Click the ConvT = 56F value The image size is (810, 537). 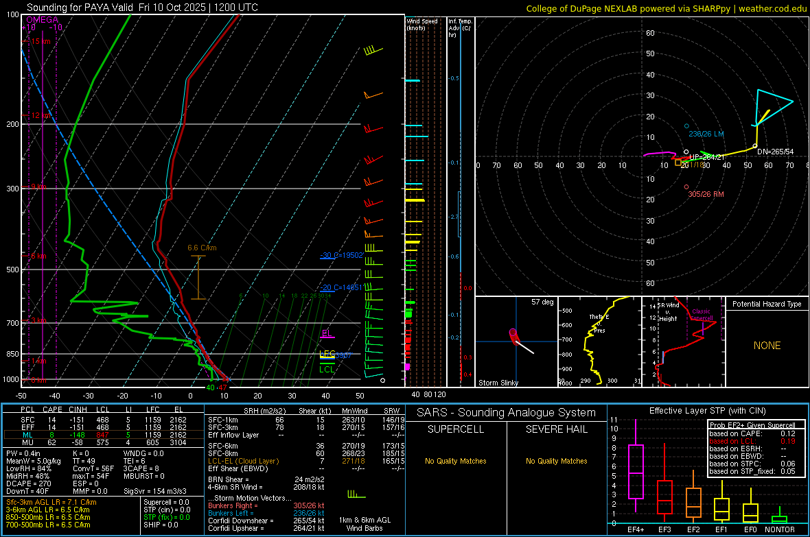pos(93,468)
